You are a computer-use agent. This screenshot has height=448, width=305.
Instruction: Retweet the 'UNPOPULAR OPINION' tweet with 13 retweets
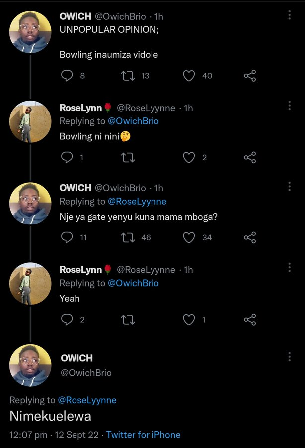[128, 76]
